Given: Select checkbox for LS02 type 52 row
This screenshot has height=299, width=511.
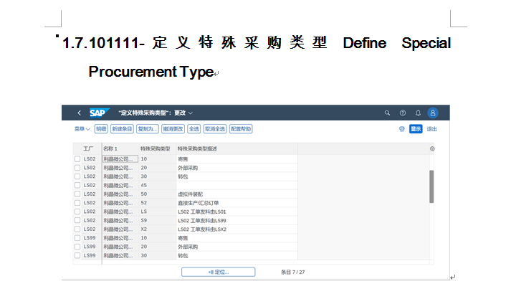Looking at the screenshot, I should pos(78,203).
